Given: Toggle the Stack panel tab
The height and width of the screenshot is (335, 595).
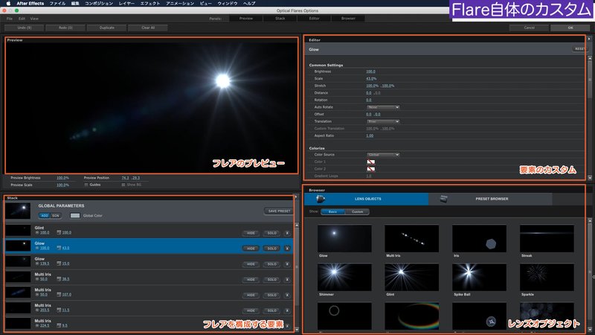Looking at the screenshot, I should click(280, 18).
